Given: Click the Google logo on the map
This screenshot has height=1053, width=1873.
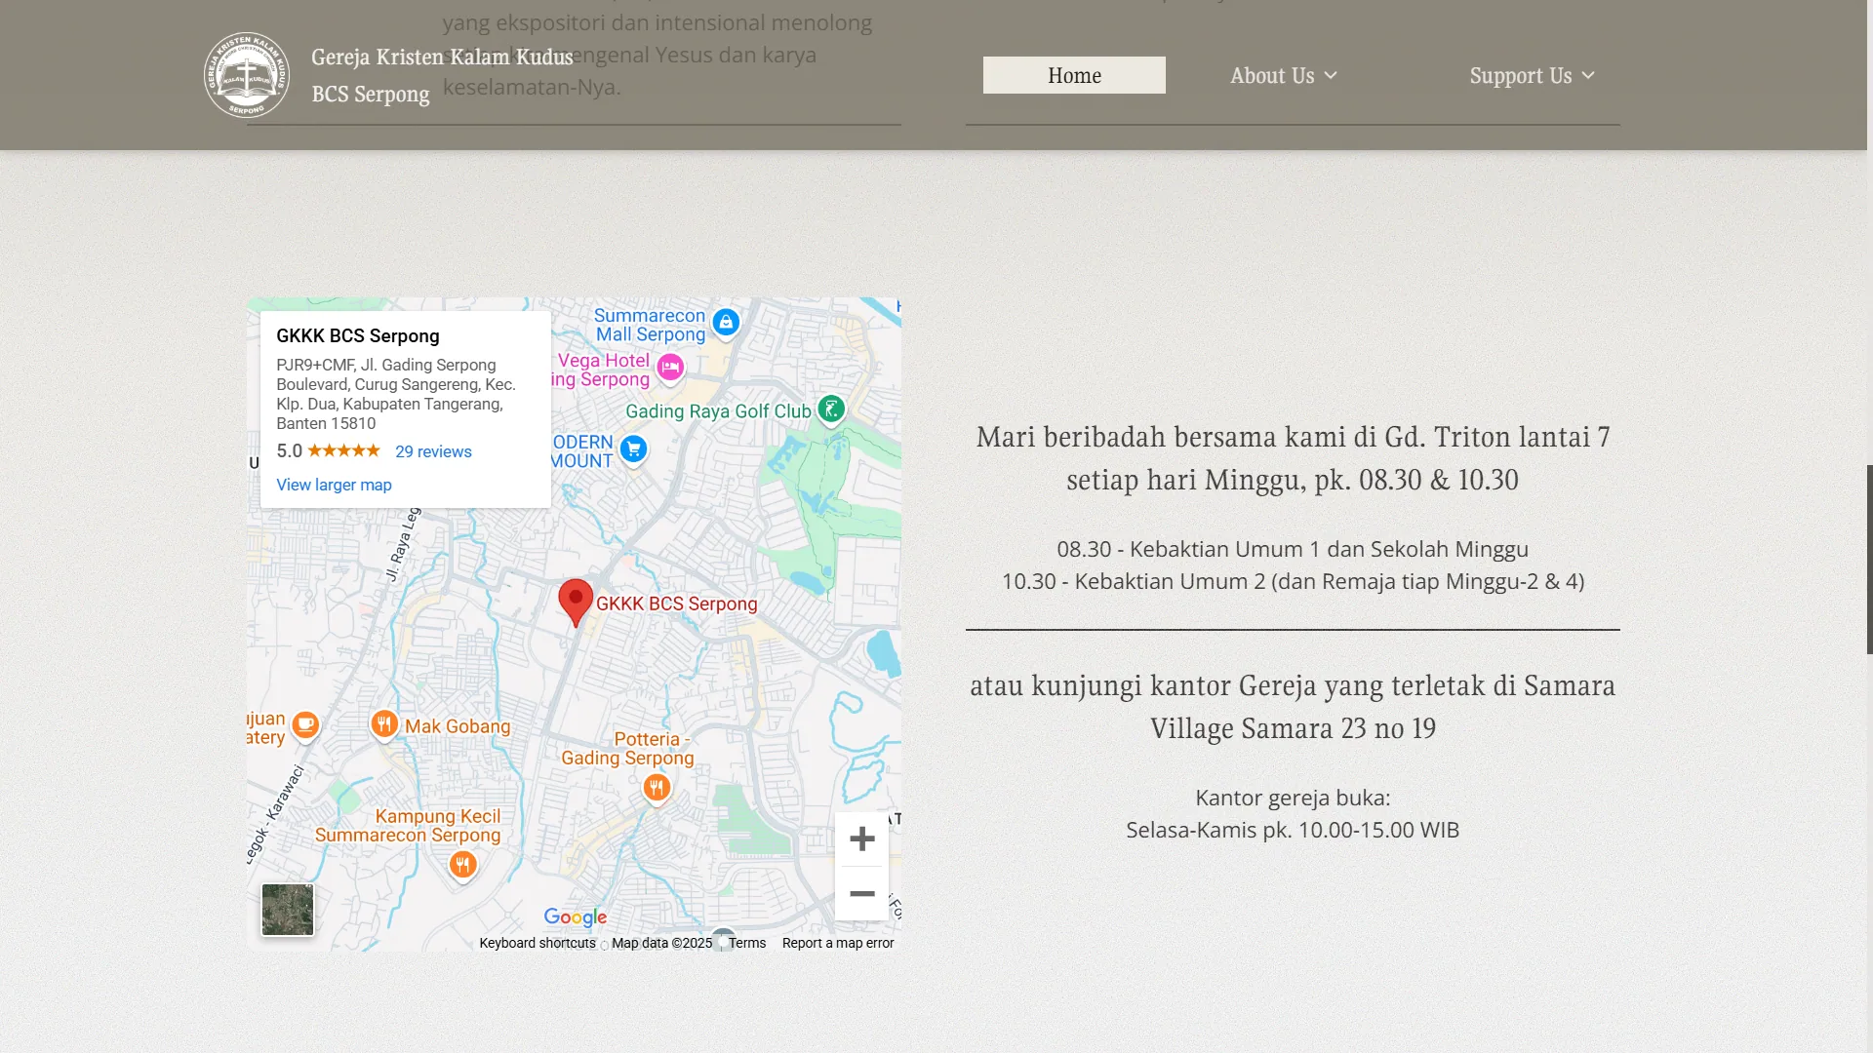Looking at the screenshot, I should point(576,917).
